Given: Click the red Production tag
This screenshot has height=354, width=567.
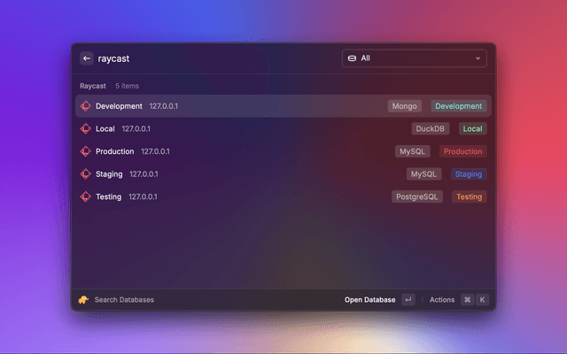Looking at the screenshot, I should [x=462, y=151].
